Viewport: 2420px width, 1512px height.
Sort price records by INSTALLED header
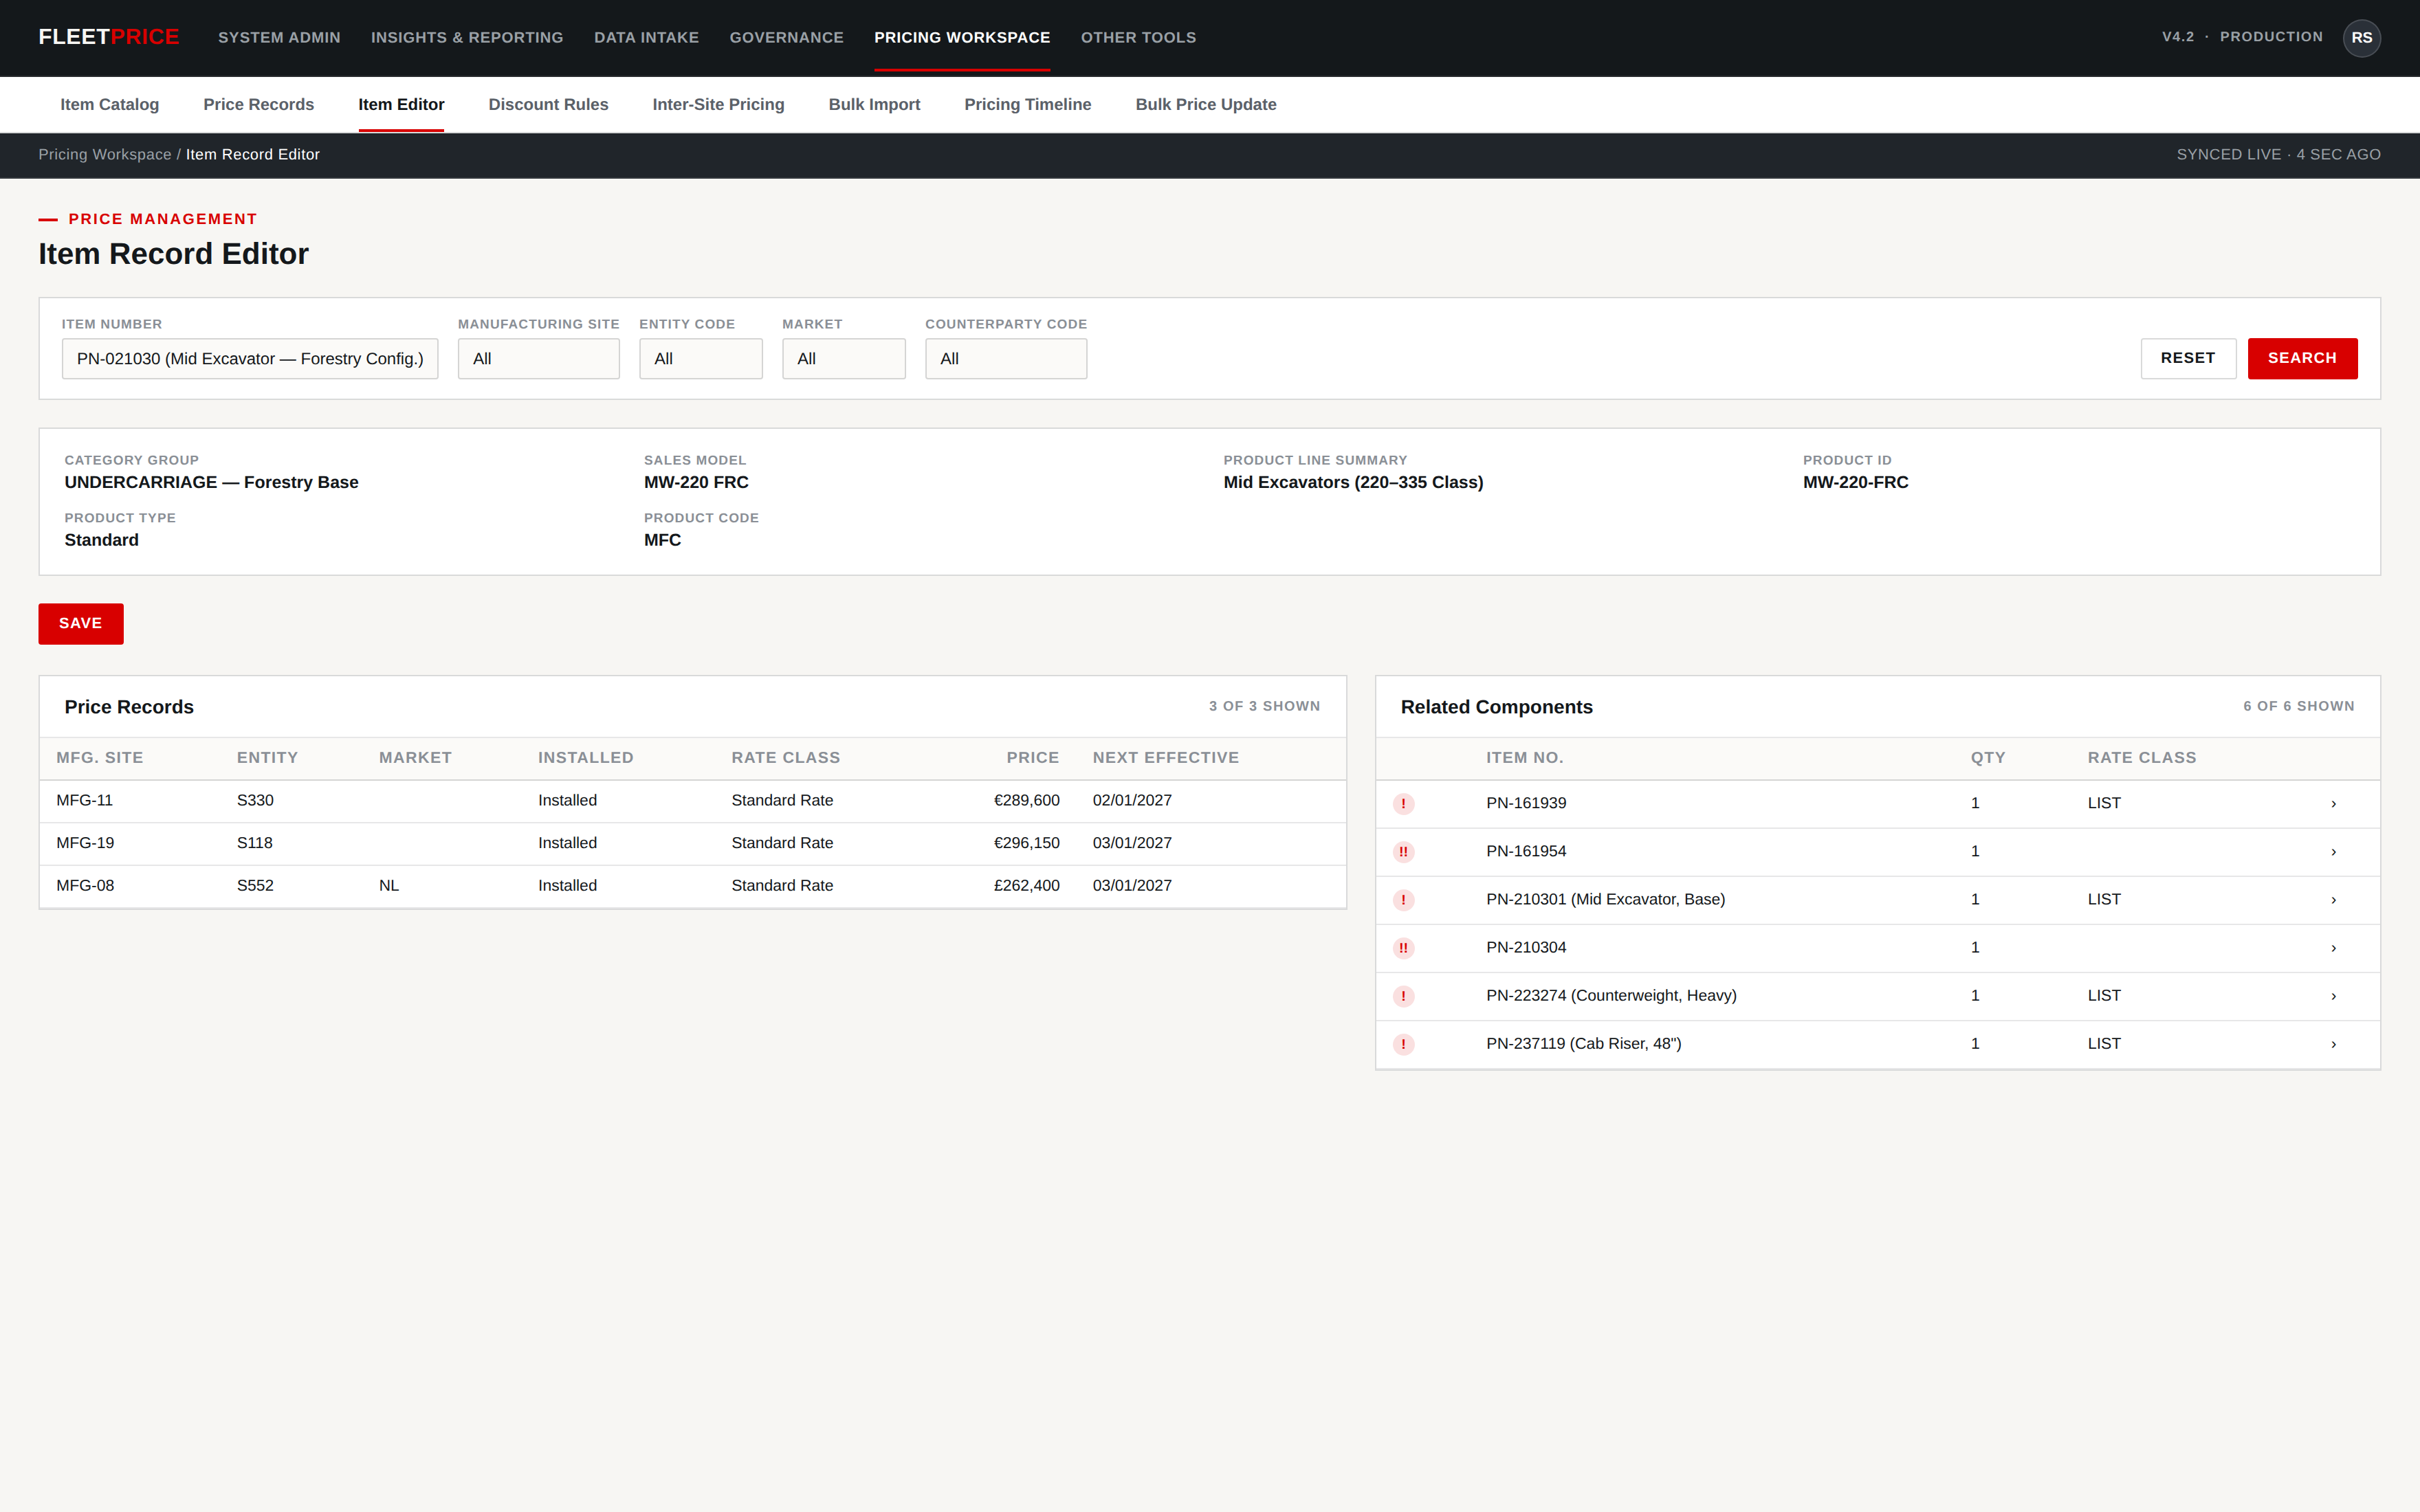pos(585,758)
